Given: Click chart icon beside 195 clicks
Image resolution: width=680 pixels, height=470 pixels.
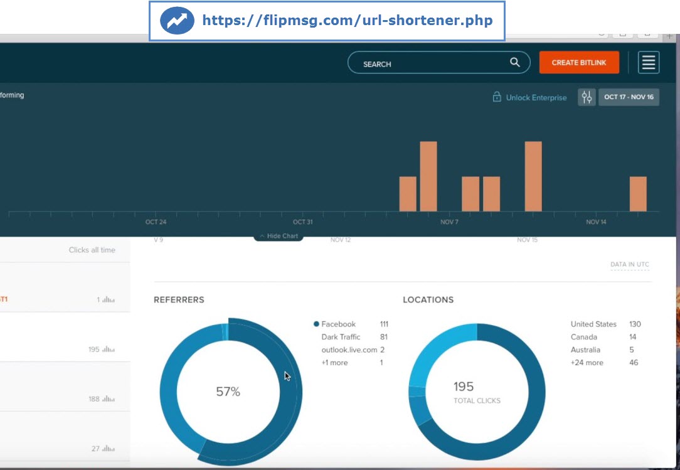Looking at the screenshot, I should (x=109, y=350).
